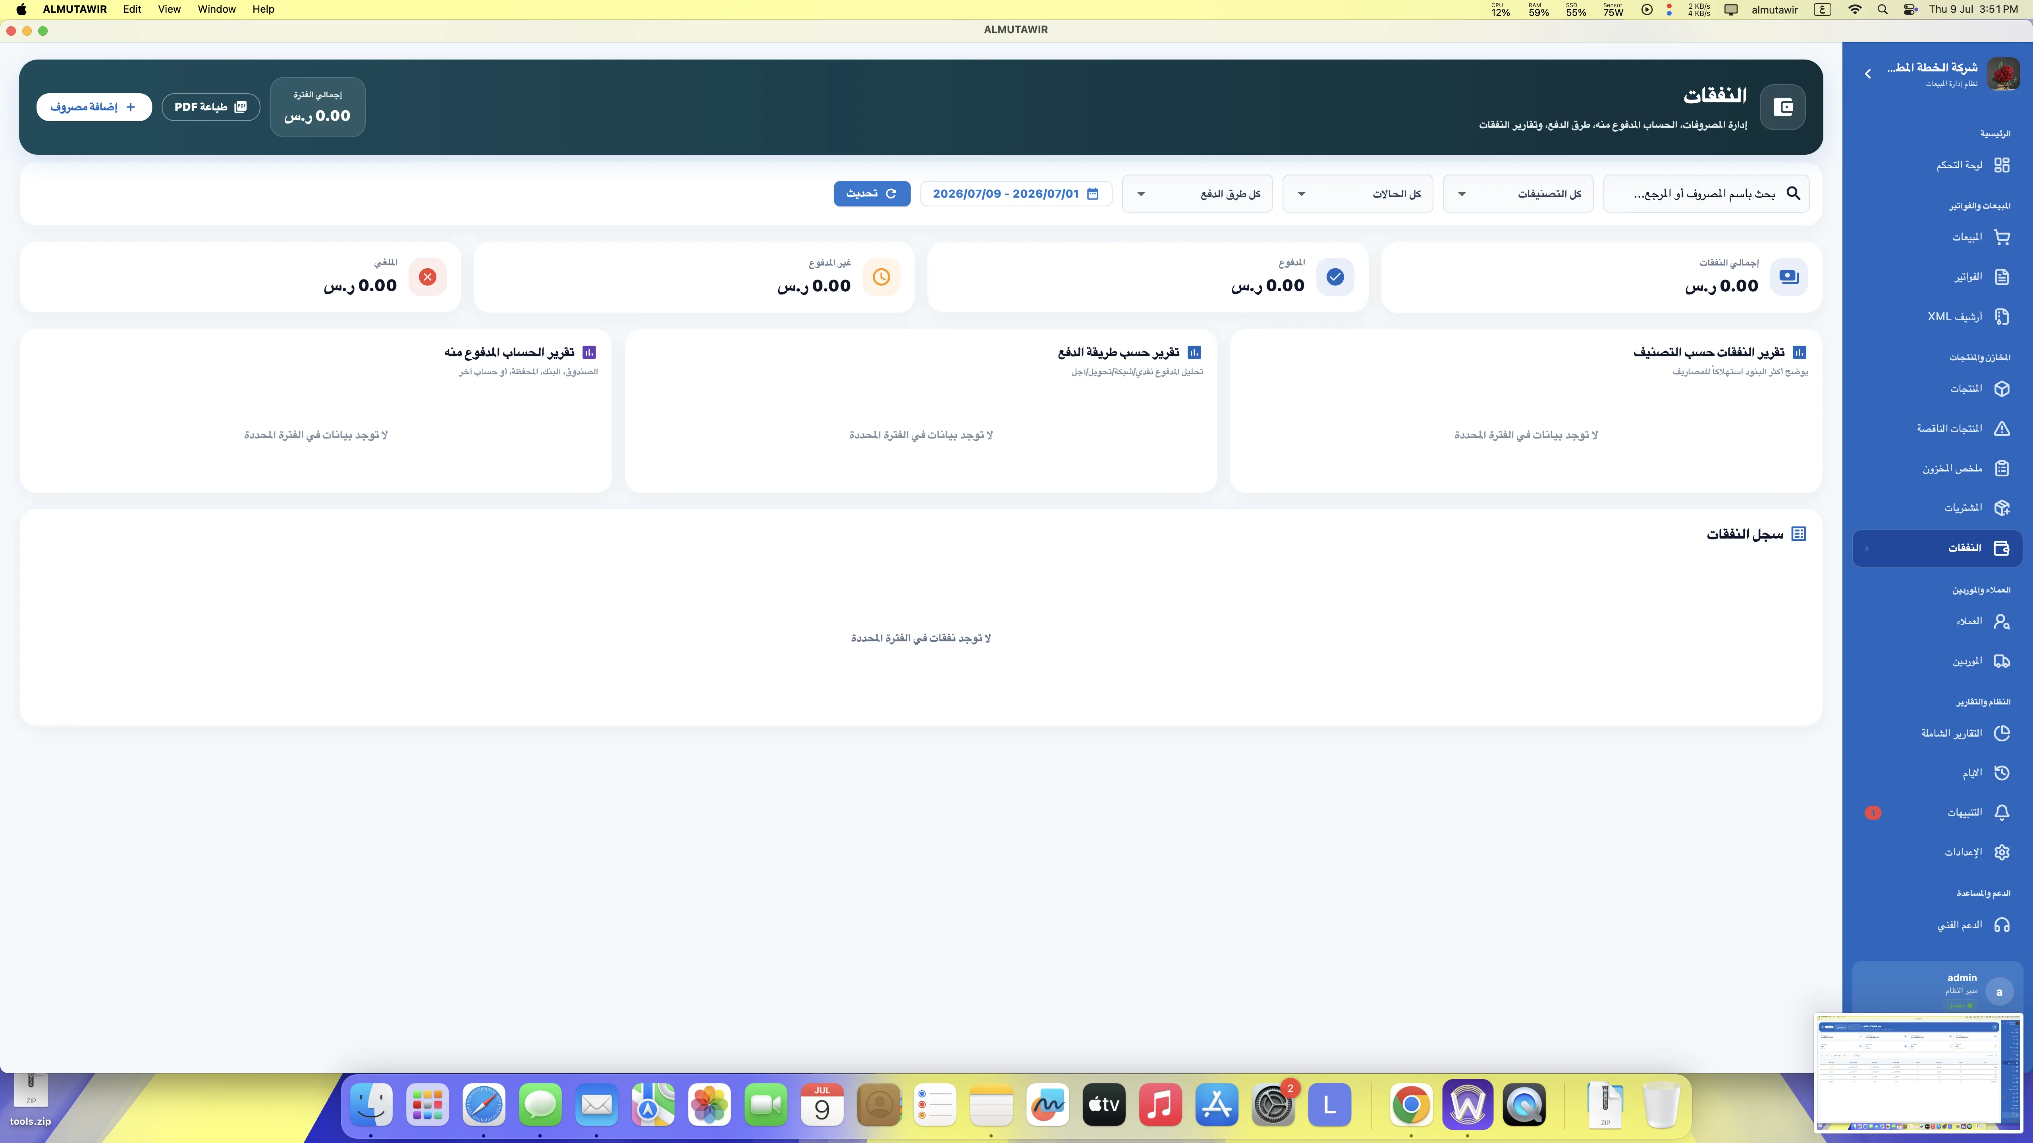Open the dashboard لوحة التحكم sidebar icon

[x=2001, y=165]
